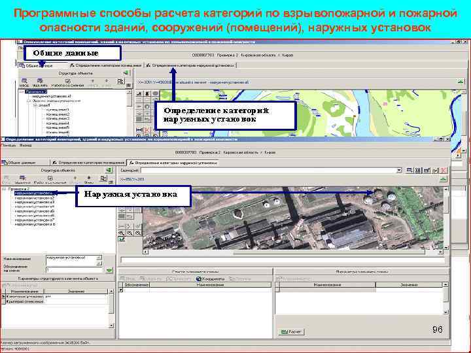The width and height of the screenshot is (471, 353).
Task: Select 'Наружная установка 2' tree row
Action: pyautogui.click(x=35, y=198)
